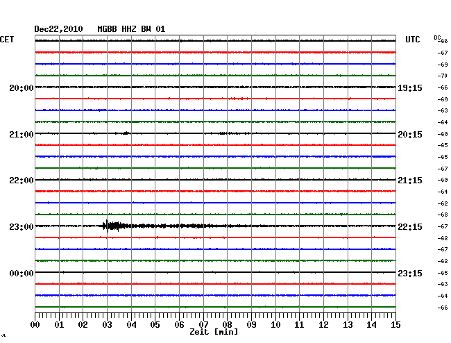
Task: Click the 20:15 UTC time label
Action: tap(410, 135)
